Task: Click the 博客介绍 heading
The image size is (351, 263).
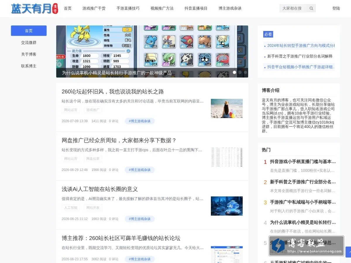Action: pyautogui.click(x=271, y=90)
